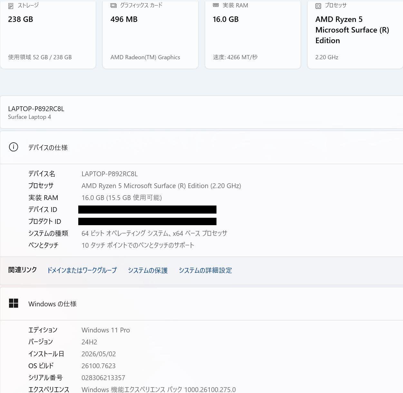Viewport: 403px width, 393px height.
Task: Open the プロセッサ AMD Ryzen 5 card
Action: (355, 34)
